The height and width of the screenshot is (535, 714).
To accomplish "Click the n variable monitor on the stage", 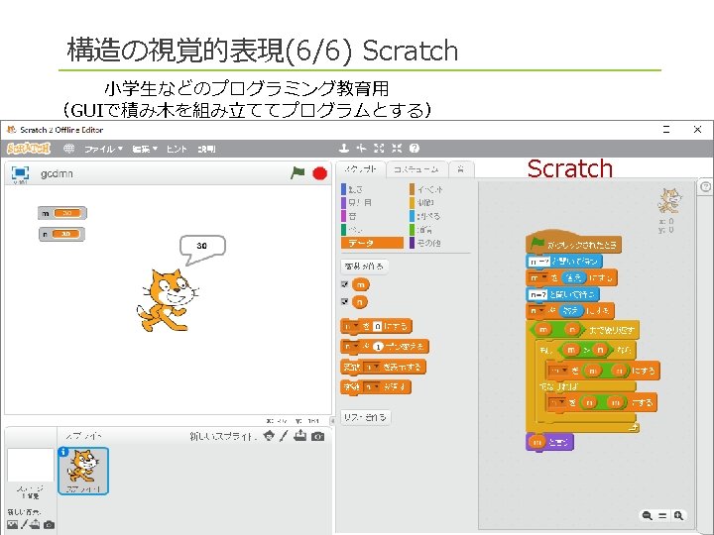I will pos(61,234).
